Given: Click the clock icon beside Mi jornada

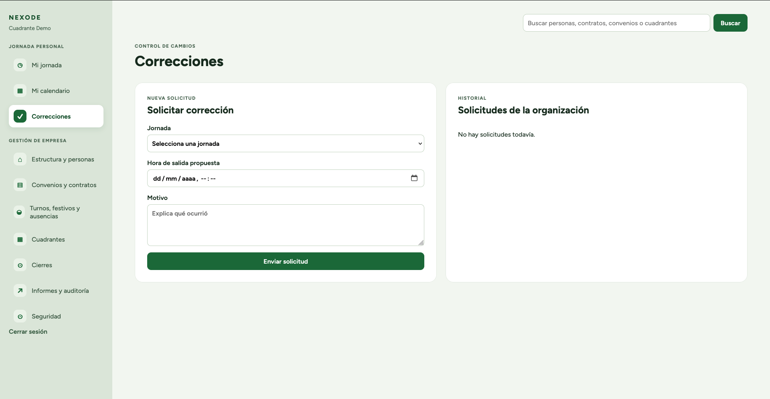Looking at the screenshot, I should [x=20, y=65].
